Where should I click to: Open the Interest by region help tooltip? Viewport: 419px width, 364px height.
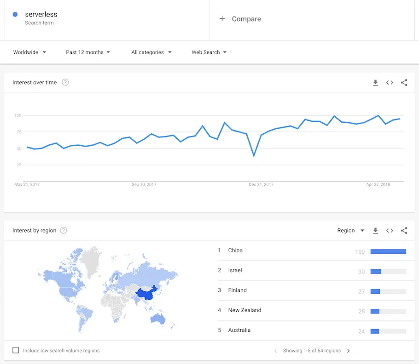[x=64, y=231]
